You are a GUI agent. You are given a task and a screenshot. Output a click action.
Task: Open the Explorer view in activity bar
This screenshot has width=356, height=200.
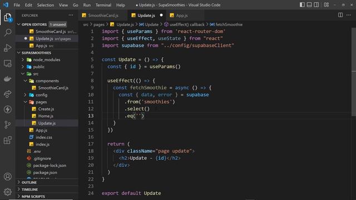(7, 17)
